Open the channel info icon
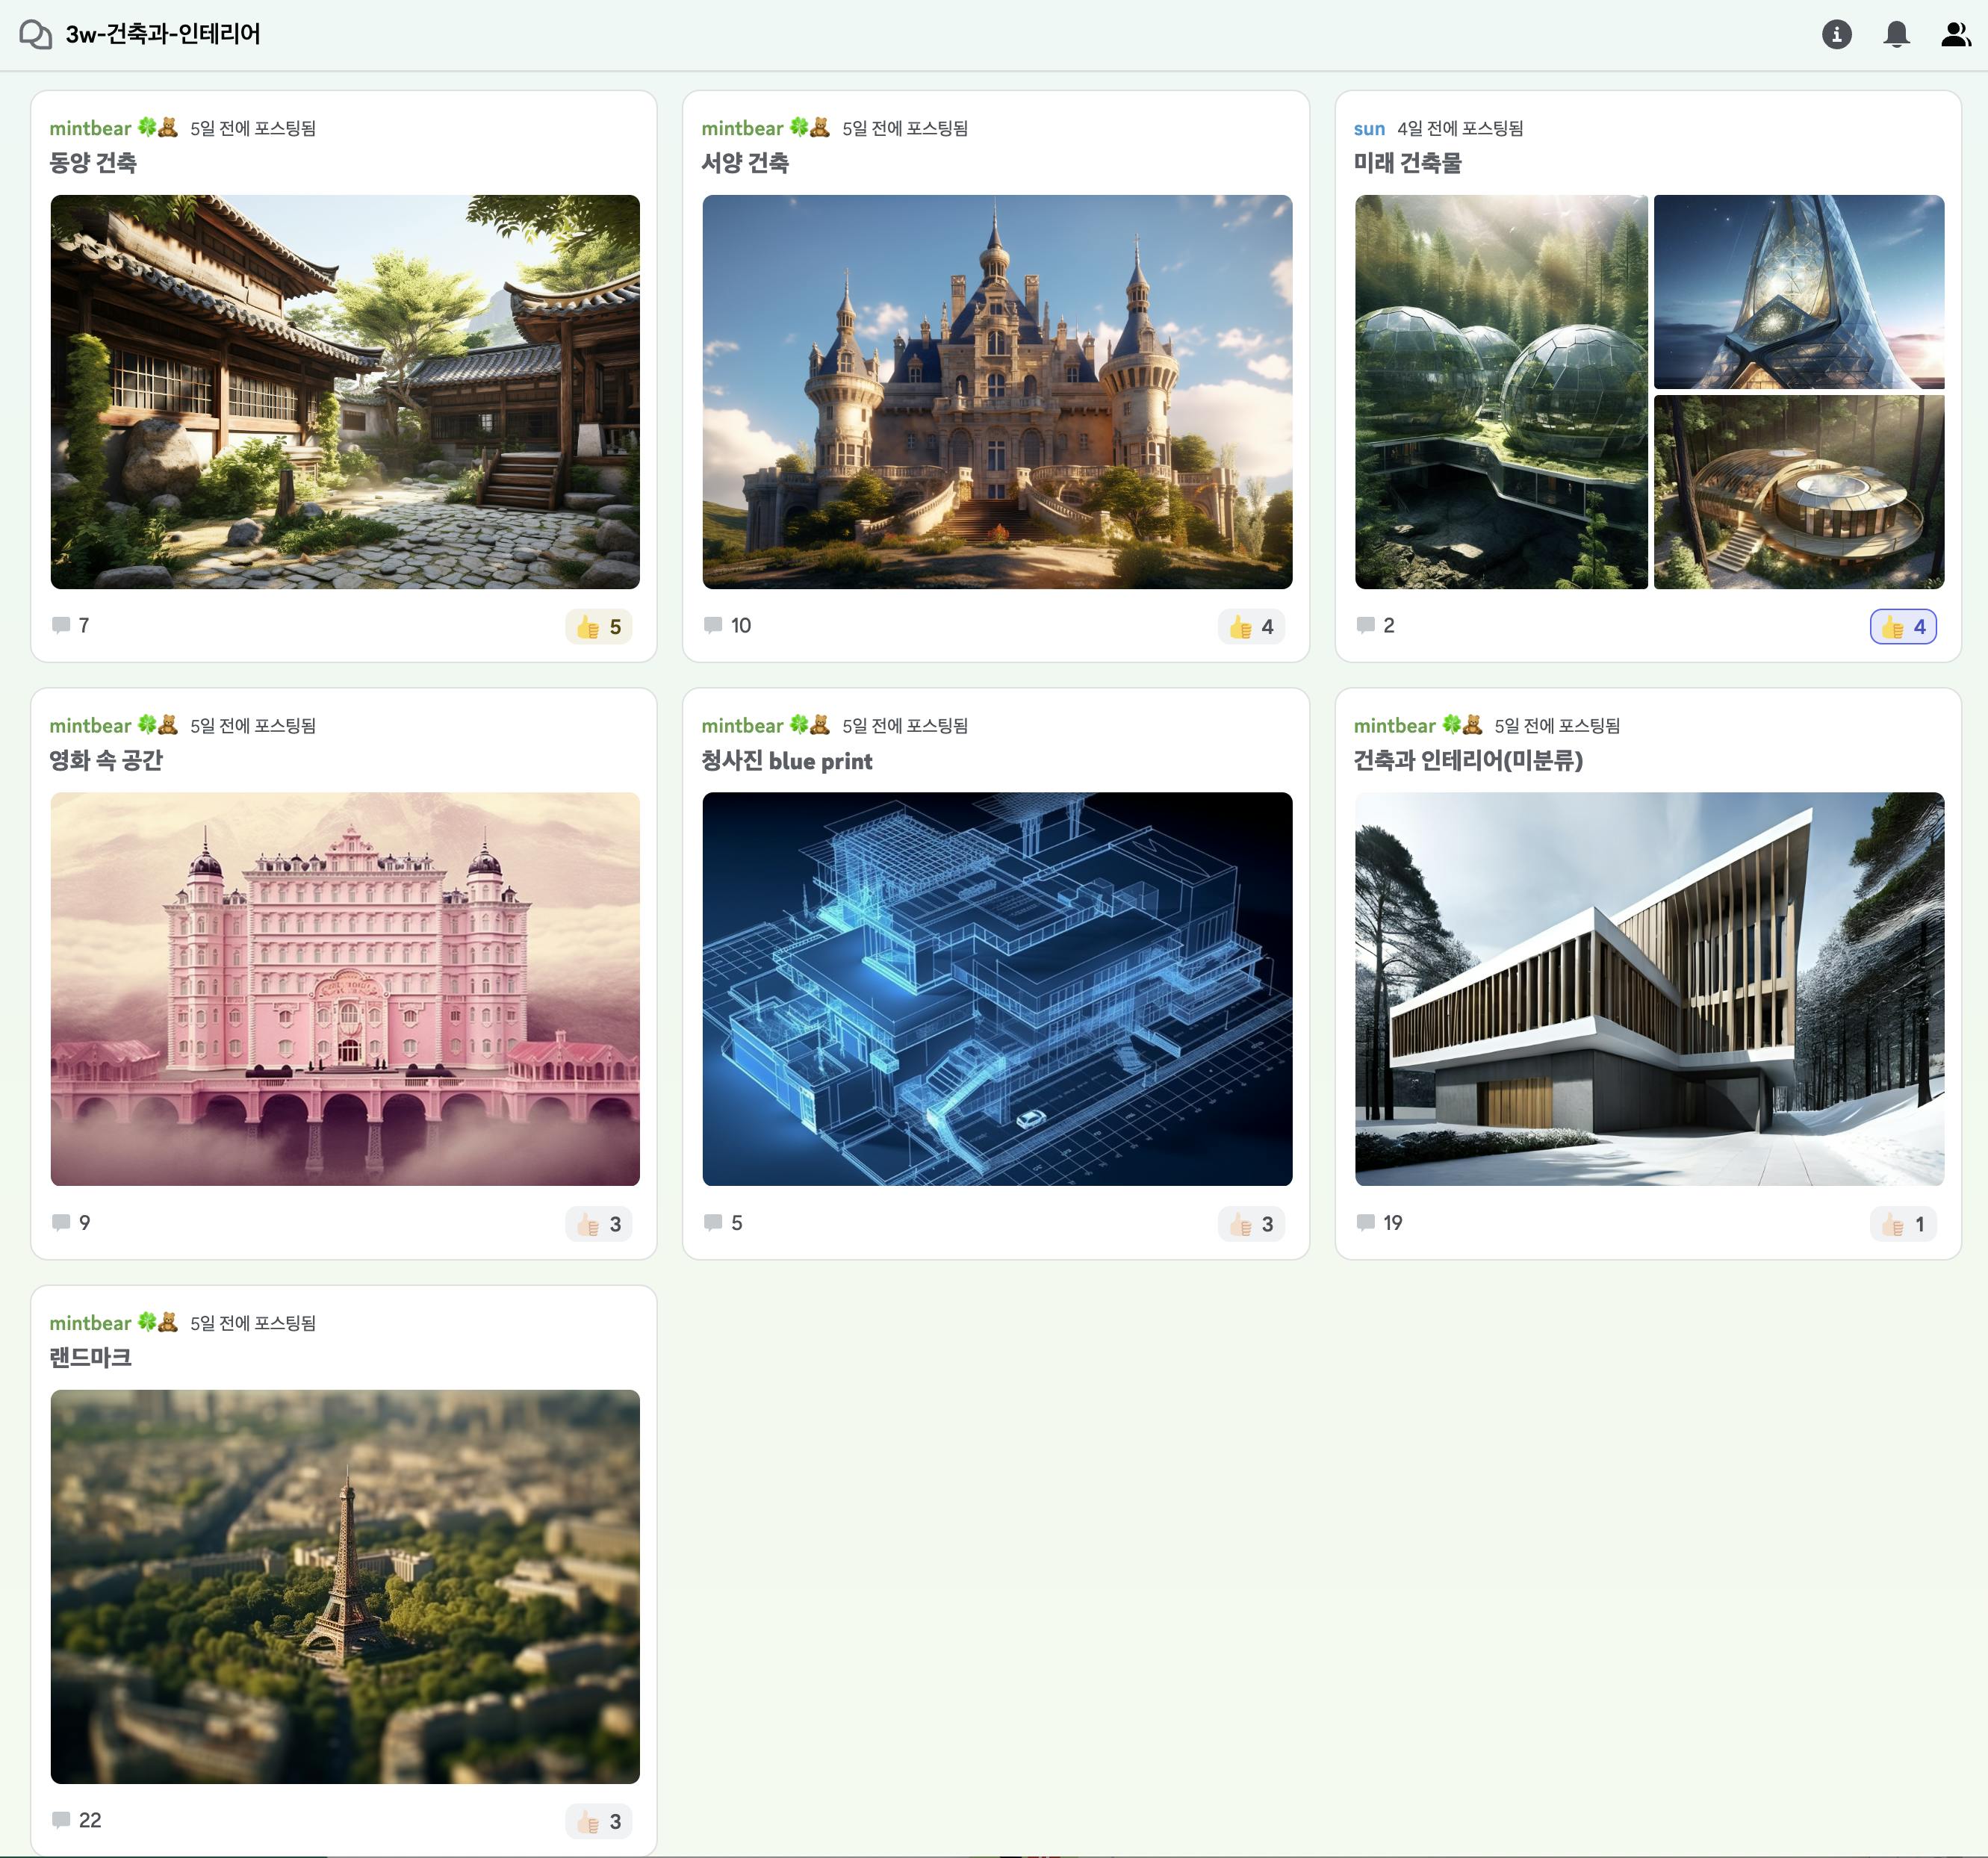Viewport: 1988px width, 1858px height. click(1836, 34)
